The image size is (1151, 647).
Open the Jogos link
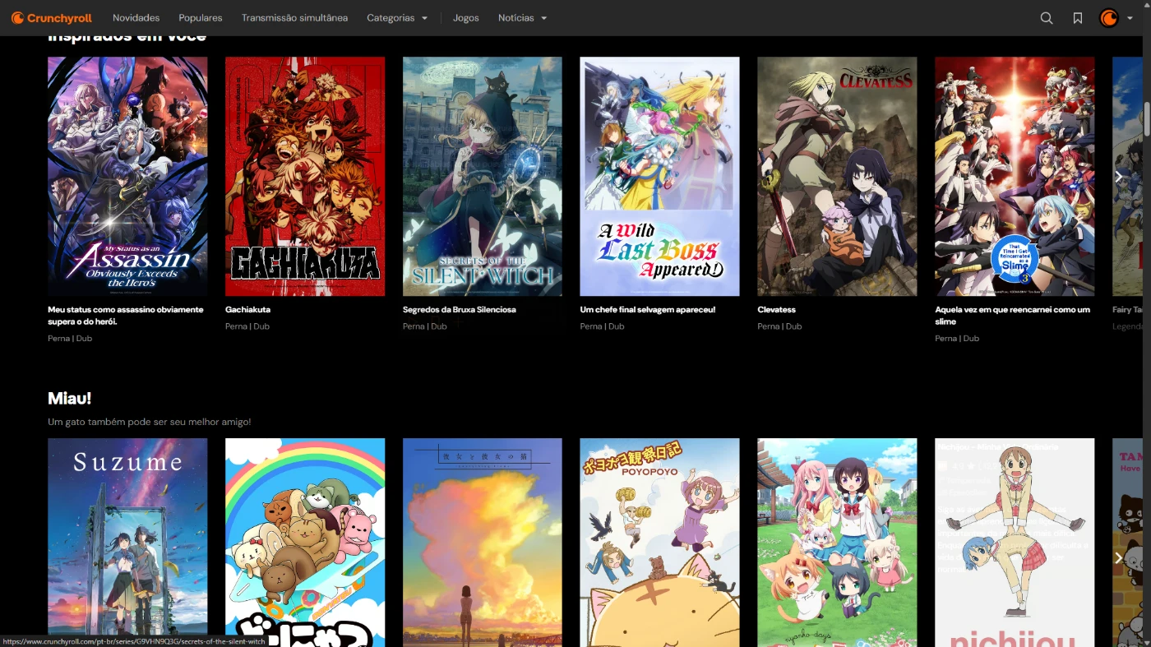coord(465,18)
